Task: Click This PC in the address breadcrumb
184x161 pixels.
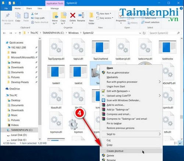Action: [x=34, y=33]
